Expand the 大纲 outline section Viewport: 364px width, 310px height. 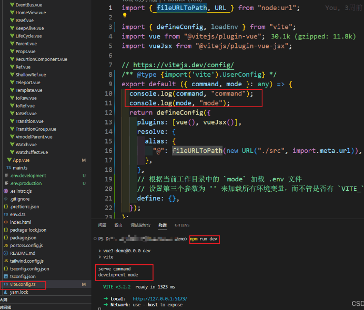[x=4, y=299]
